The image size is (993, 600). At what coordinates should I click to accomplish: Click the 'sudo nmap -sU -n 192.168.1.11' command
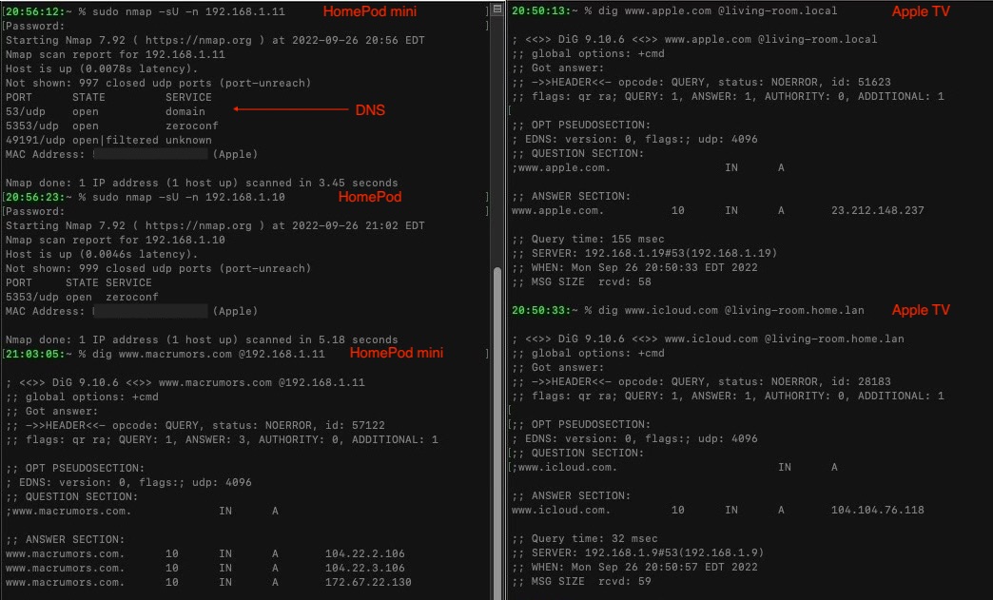point(188,11)
